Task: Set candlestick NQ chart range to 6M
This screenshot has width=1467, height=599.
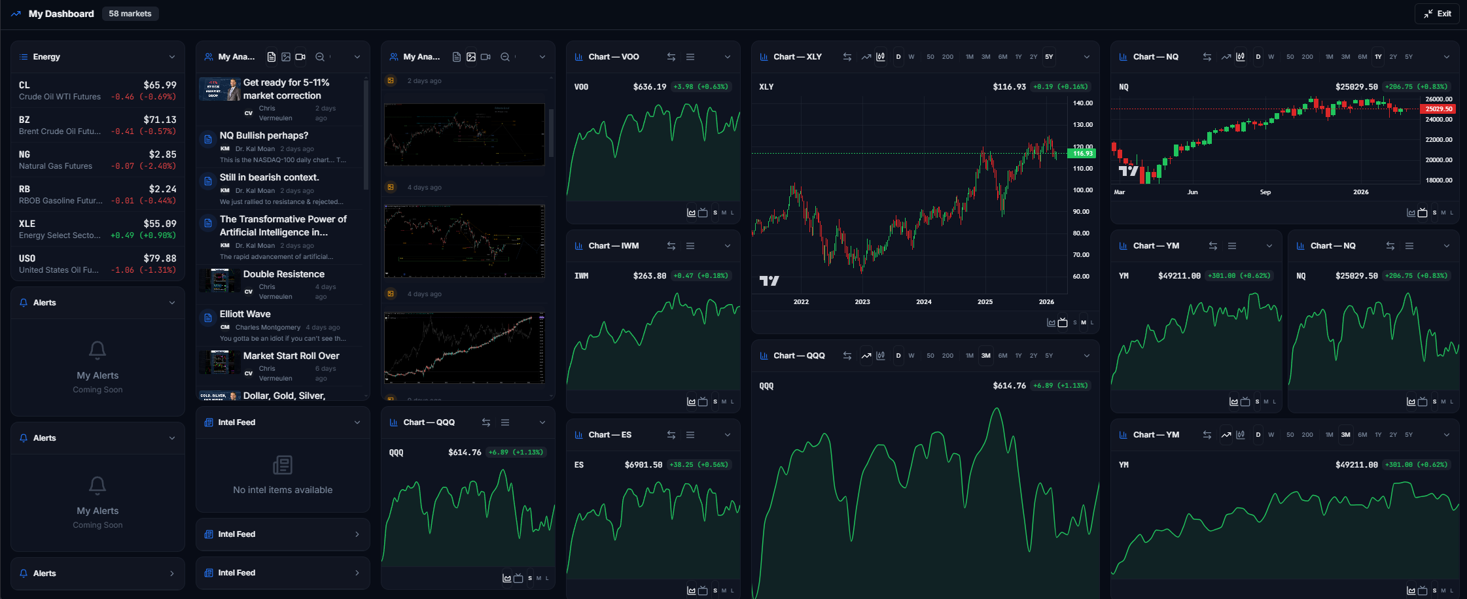Action: pos(1362,57)
